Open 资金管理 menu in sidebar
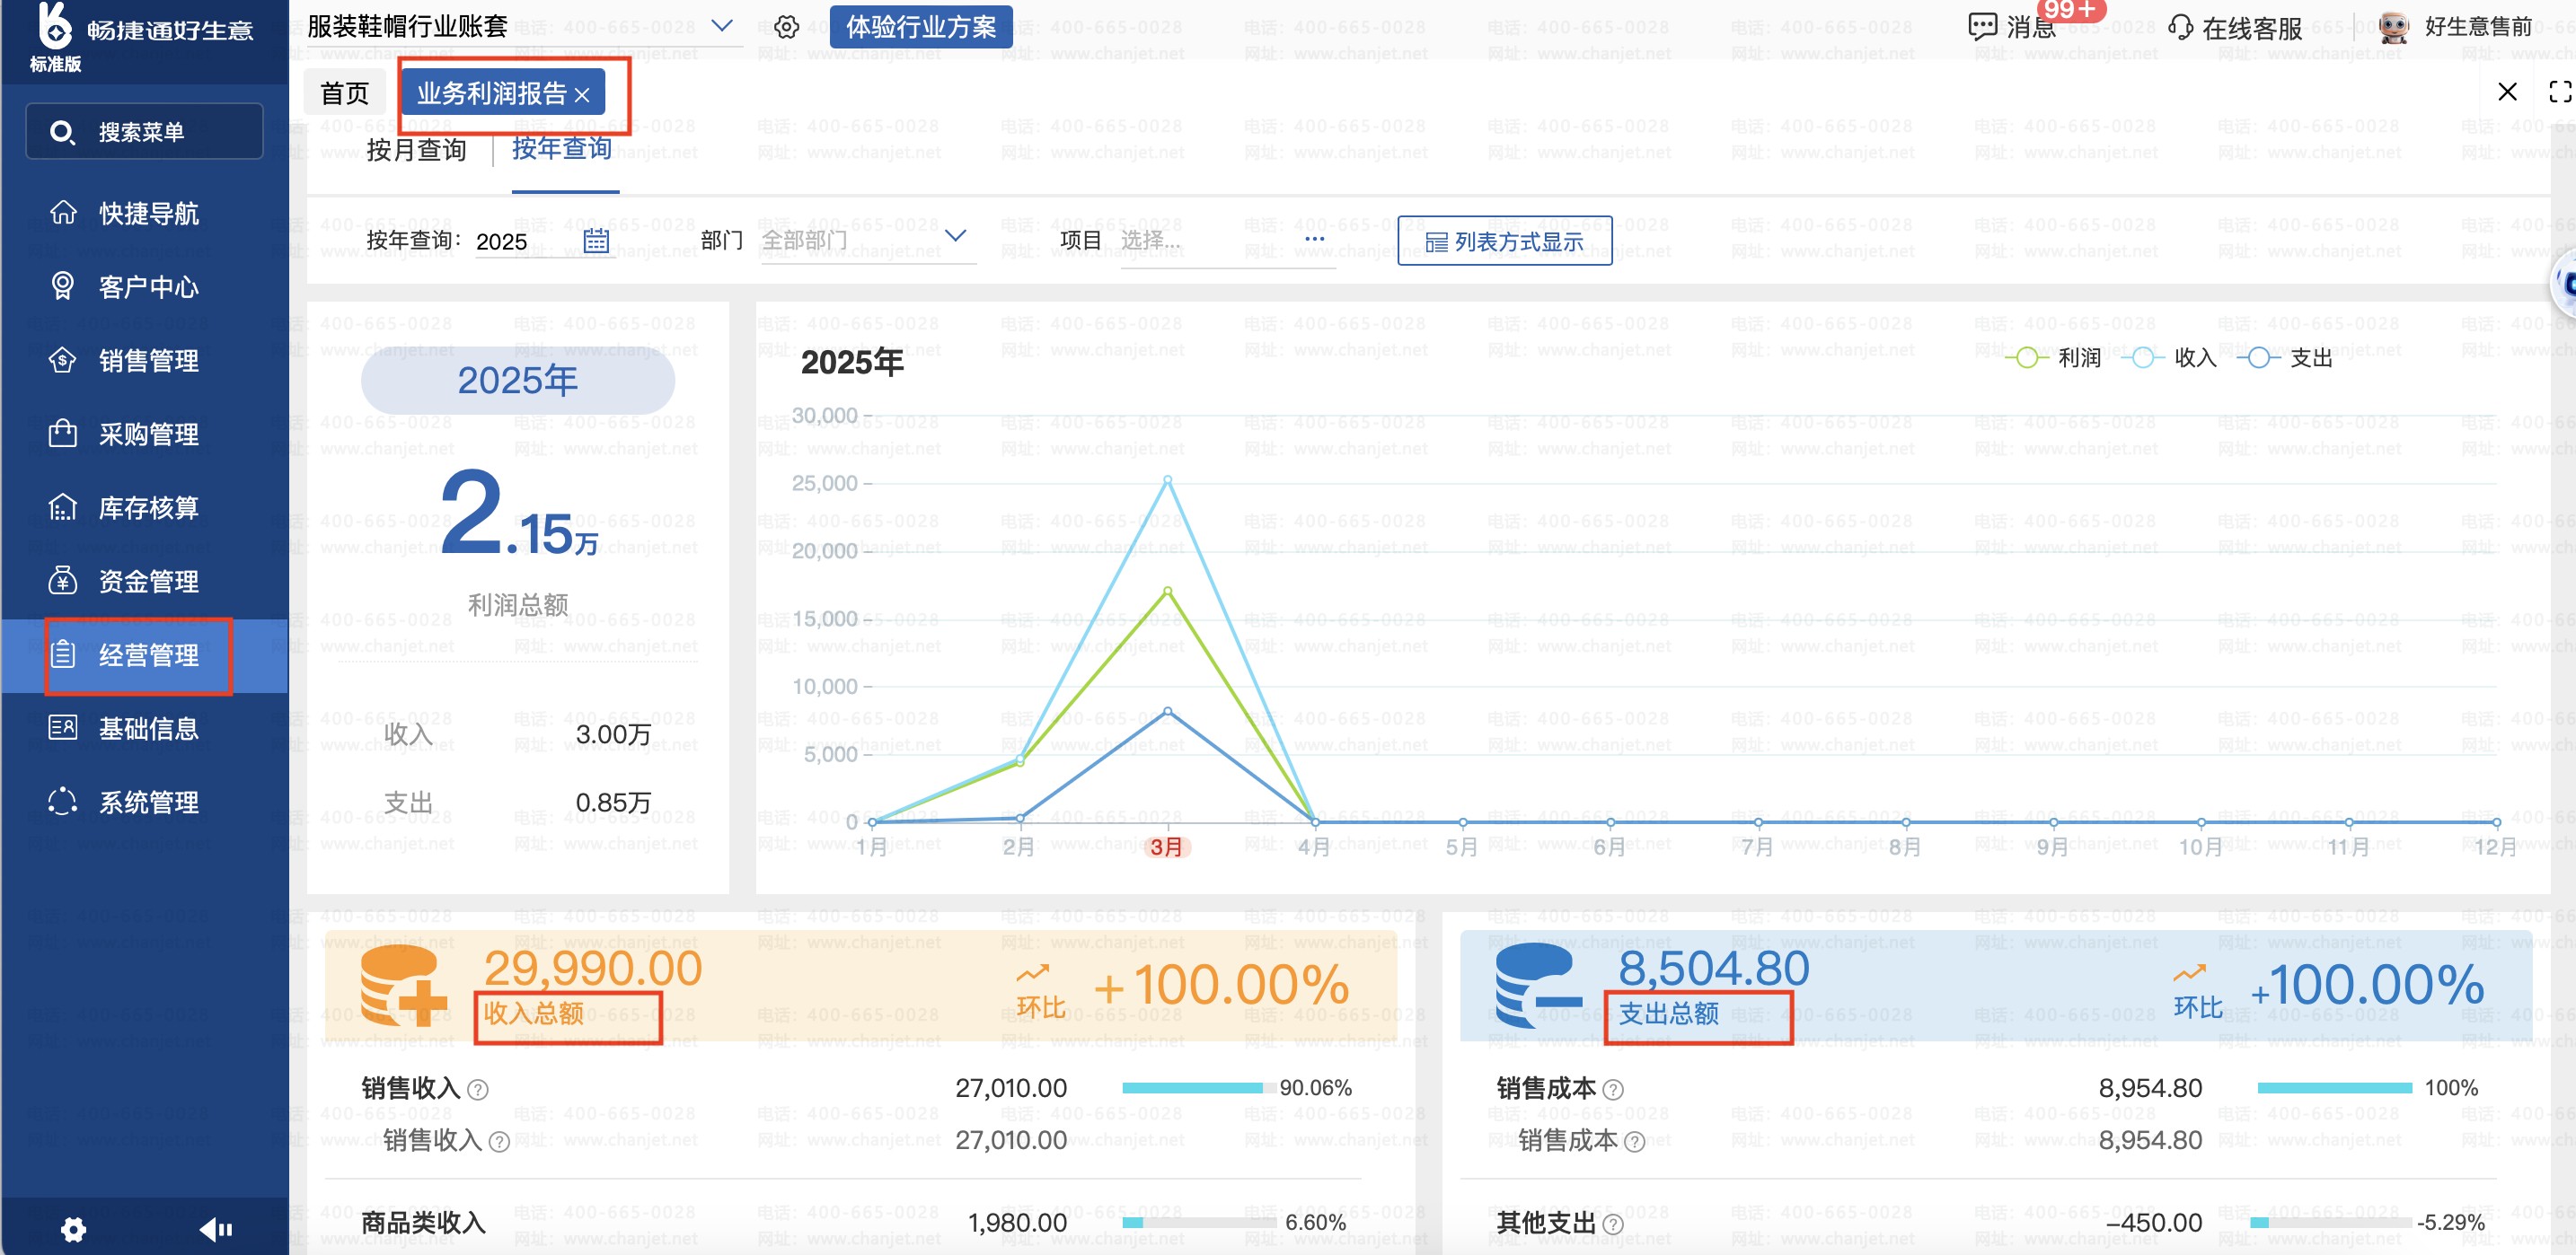Viewport: 2576px width, 1255px height. click(x=145, y=581)
